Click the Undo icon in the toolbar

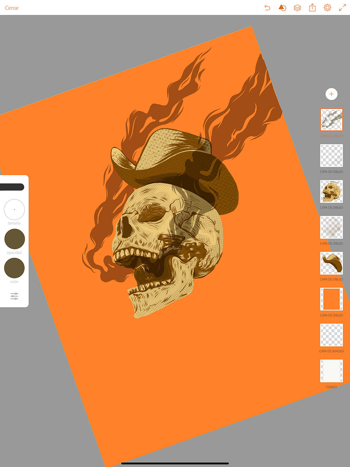[267, 8]
